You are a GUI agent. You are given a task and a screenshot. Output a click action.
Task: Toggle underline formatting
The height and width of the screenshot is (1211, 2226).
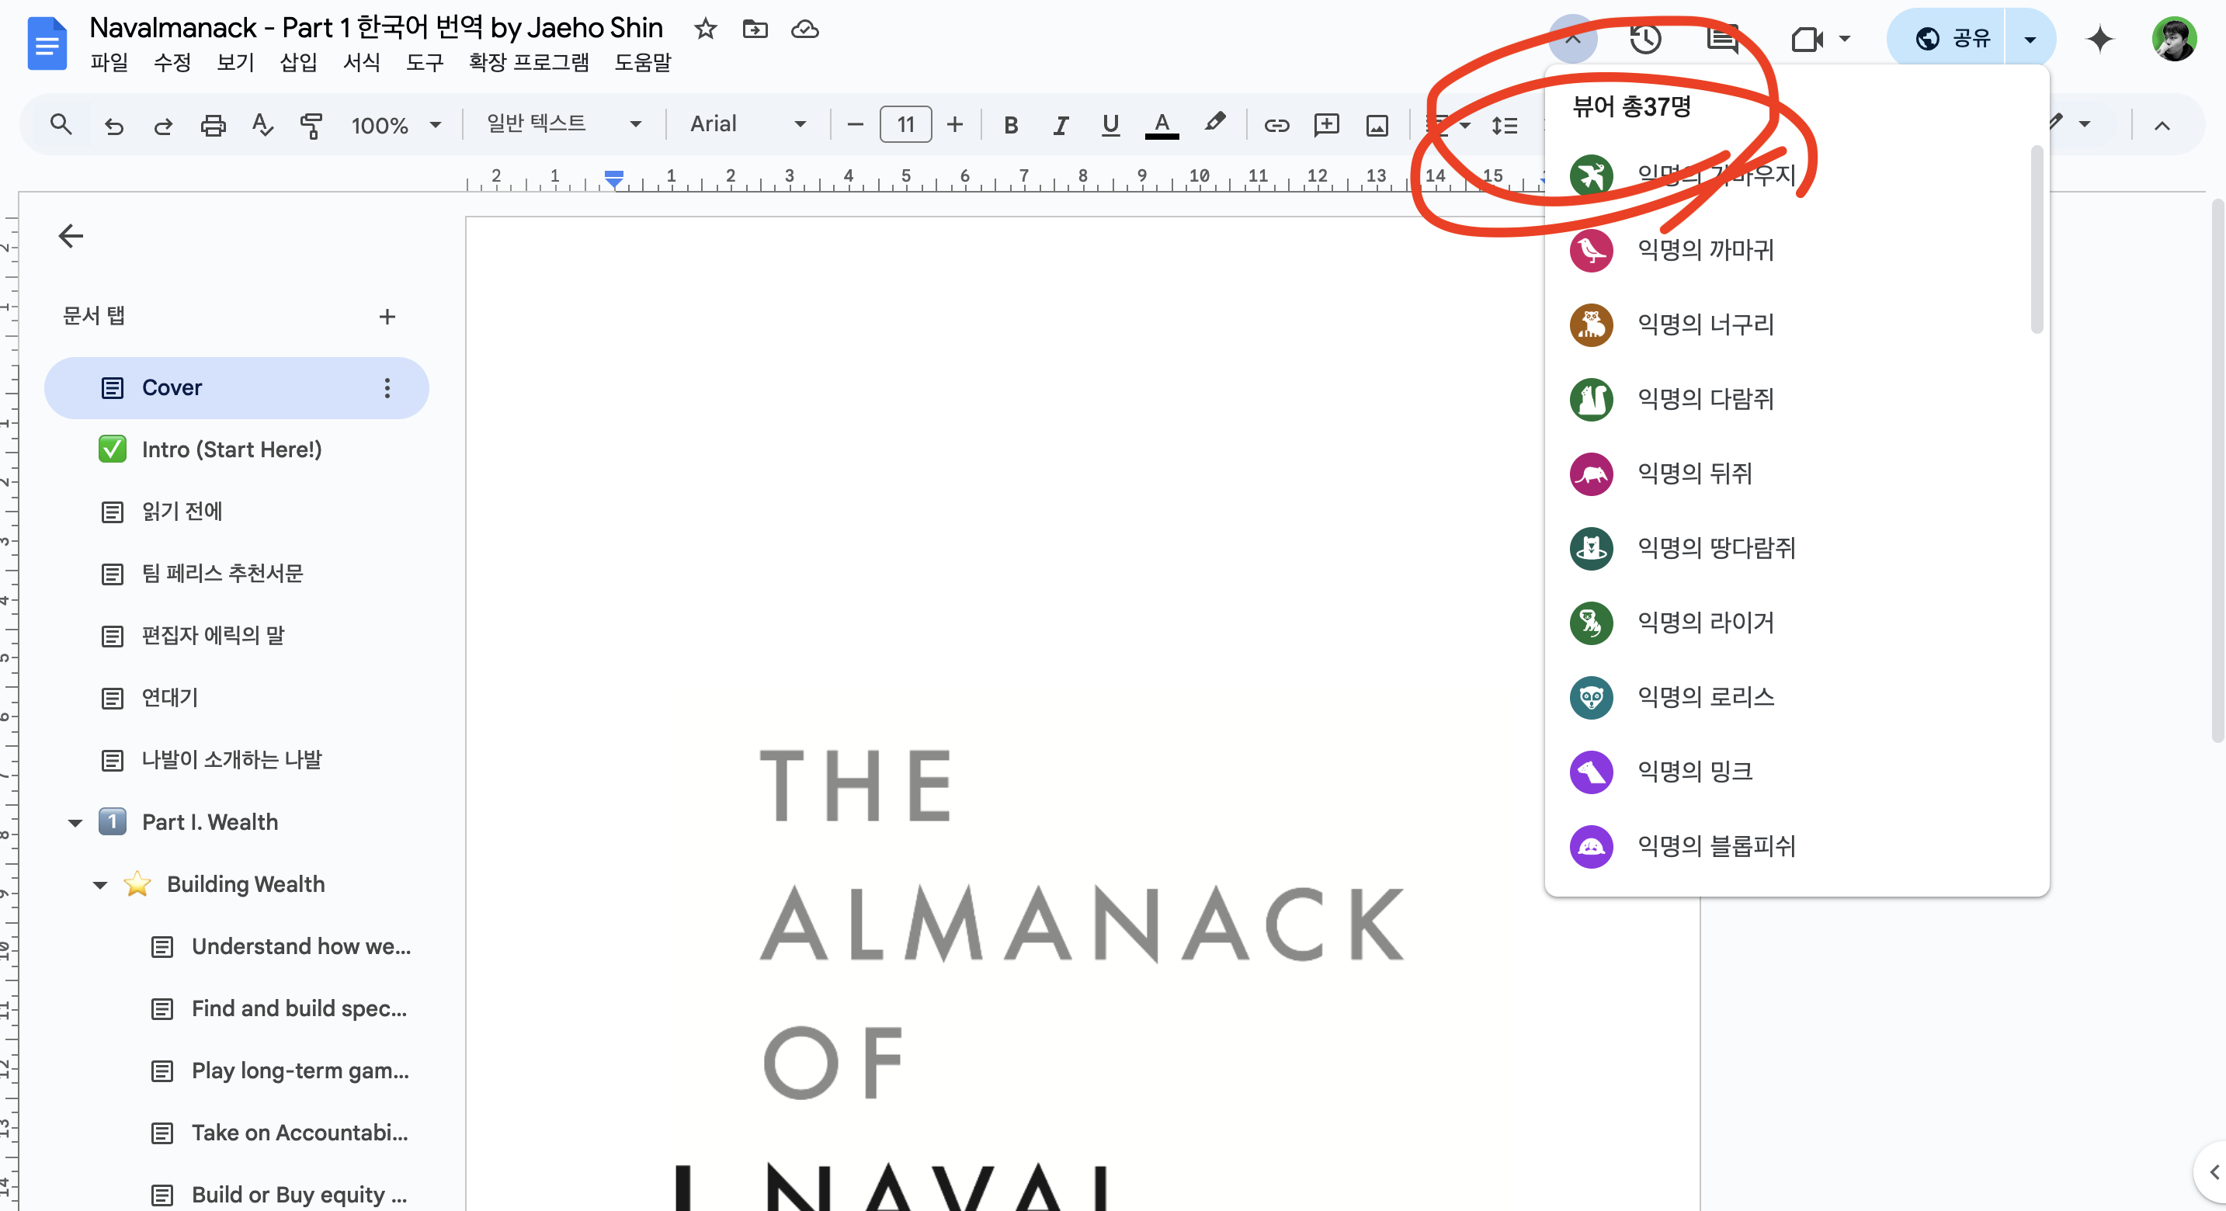pos(1110,126)
